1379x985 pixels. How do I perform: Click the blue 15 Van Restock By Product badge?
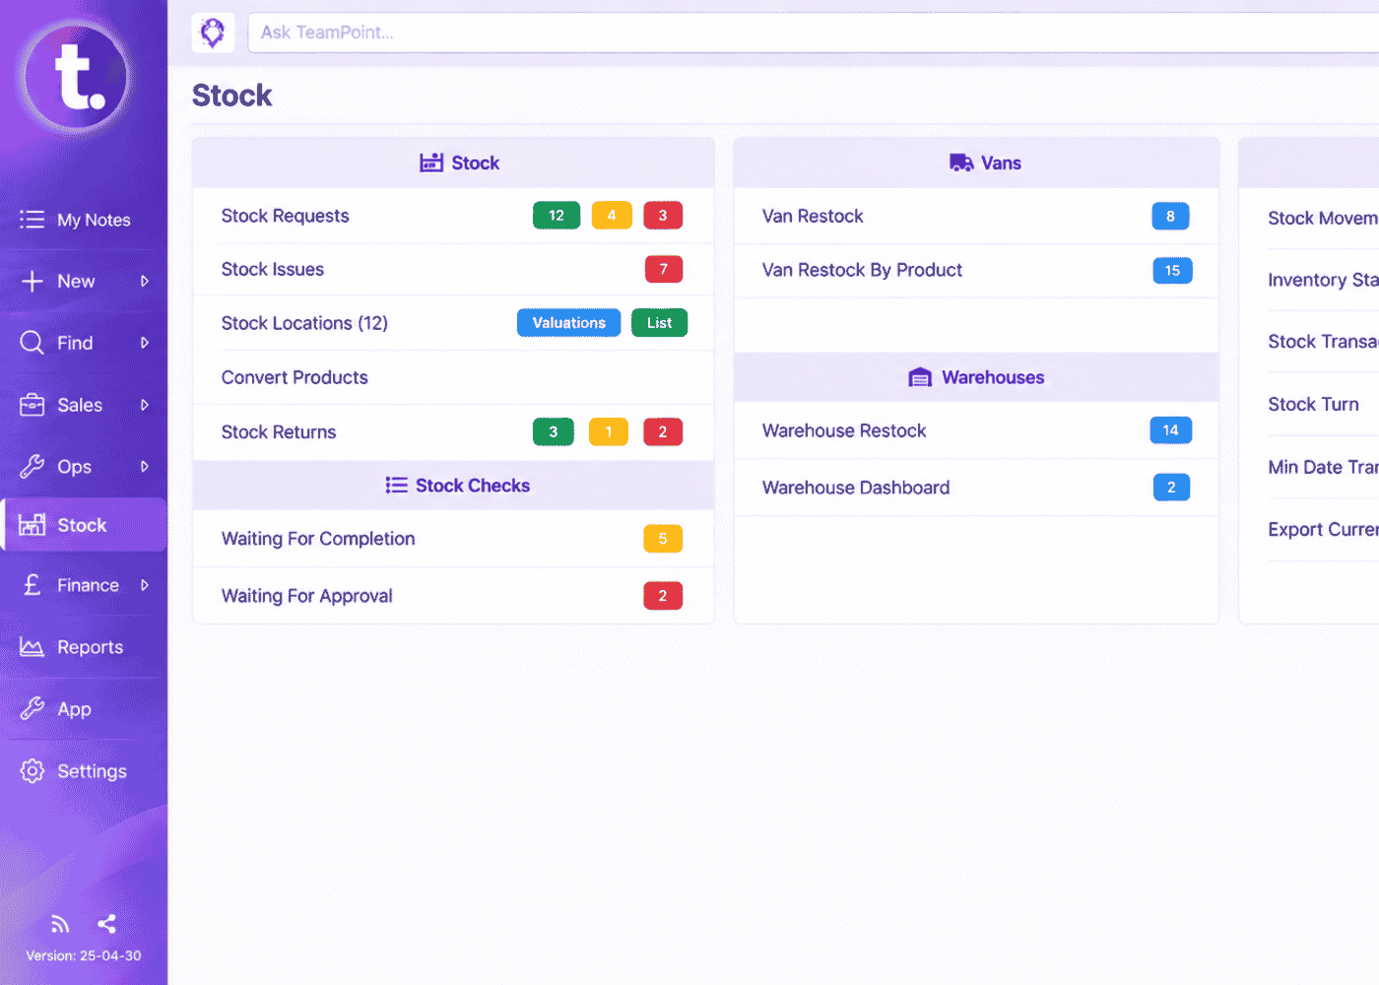point(1172,271)
